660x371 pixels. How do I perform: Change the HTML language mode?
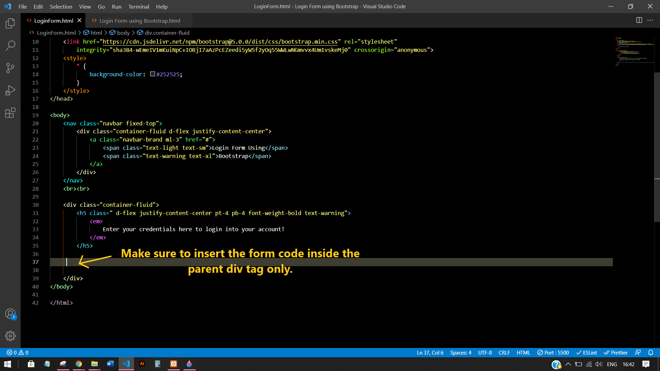coord(523,352)
